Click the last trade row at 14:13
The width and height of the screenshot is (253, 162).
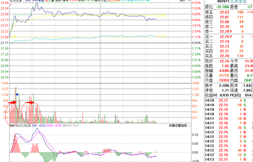pyautogui.click(x=229, y=159)
